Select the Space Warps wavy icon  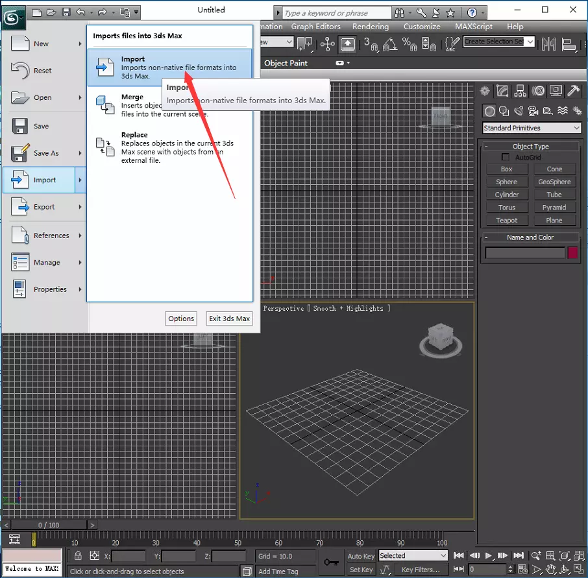coord(563,111)
